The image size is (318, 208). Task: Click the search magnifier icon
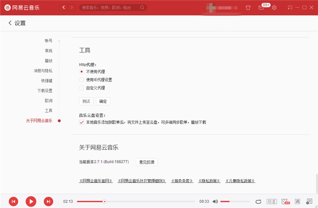pos(142,7)
